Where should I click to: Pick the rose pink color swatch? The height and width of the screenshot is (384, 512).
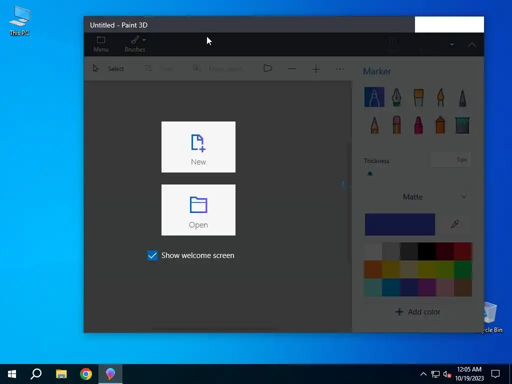444,287
